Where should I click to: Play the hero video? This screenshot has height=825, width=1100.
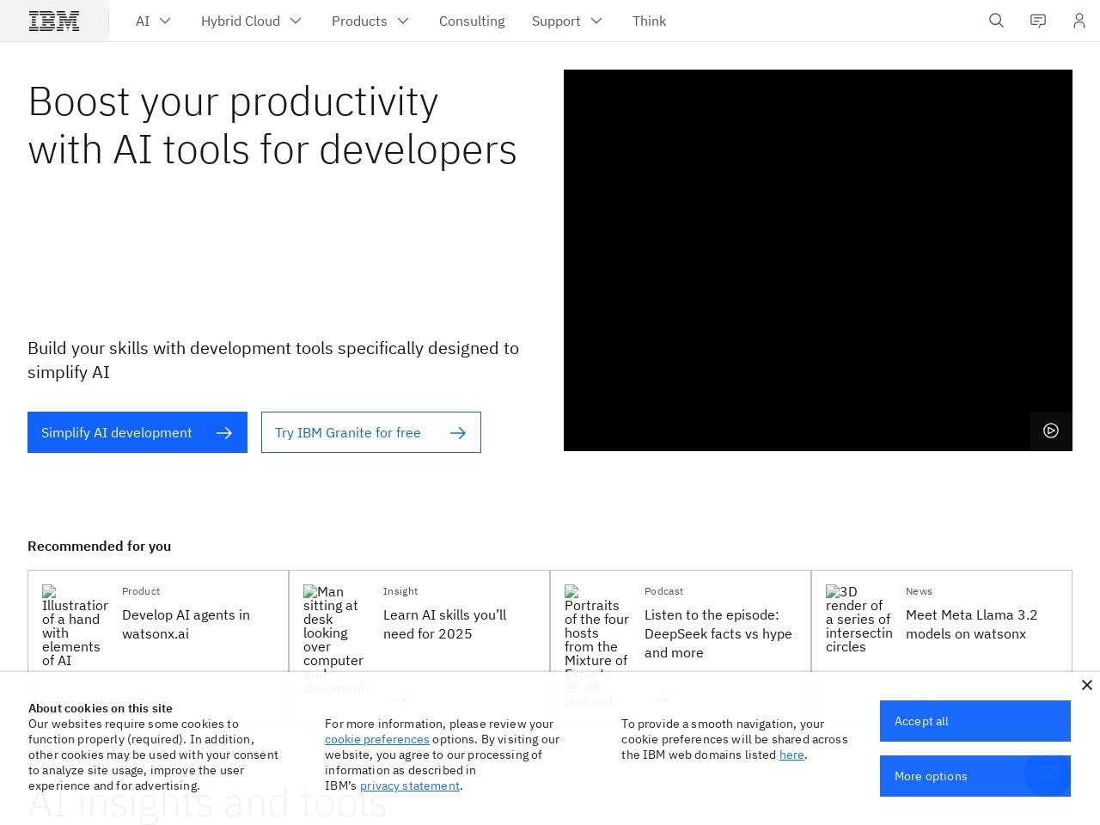pyautogui.click(x=1051, y=431)
